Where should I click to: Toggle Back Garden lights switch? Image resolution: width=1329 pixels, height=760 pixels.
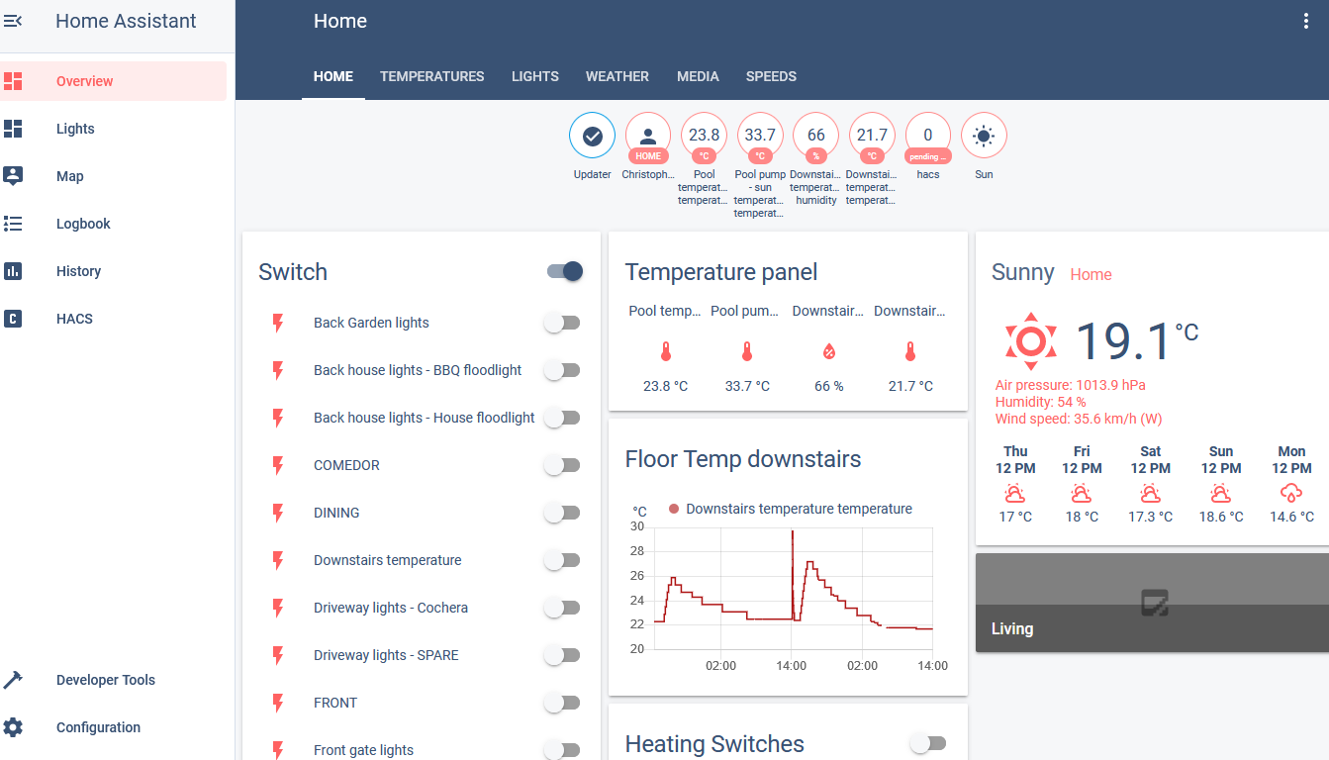pos(562,323)
